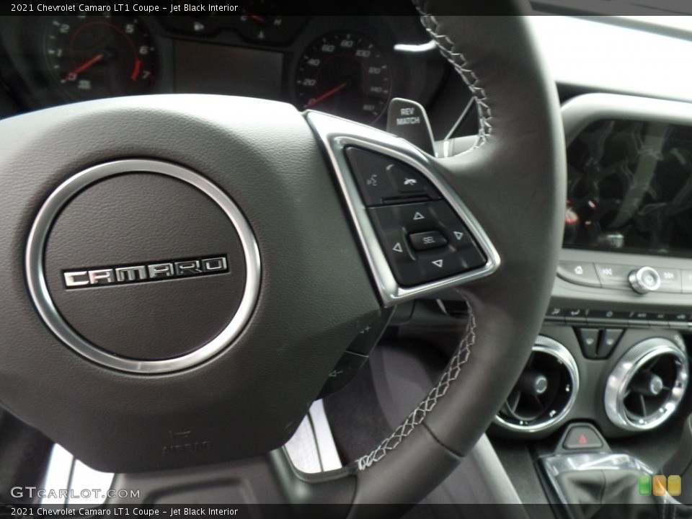Push the end call button on the steering wheel

410,180
